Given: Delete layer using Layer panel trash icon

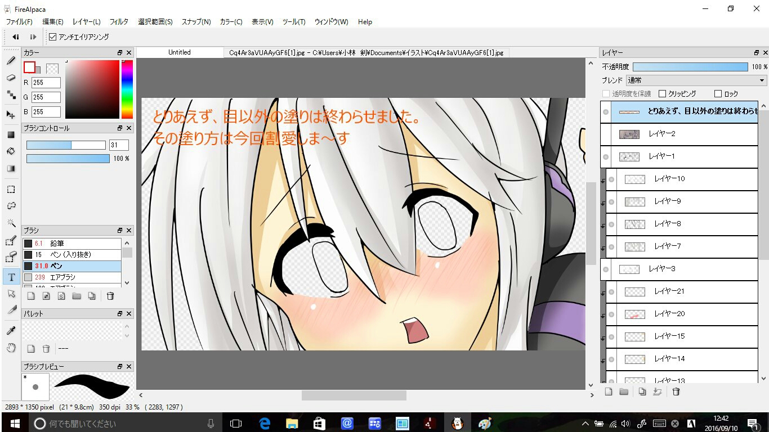Looking at the screenshot, I should pos(676,391).
